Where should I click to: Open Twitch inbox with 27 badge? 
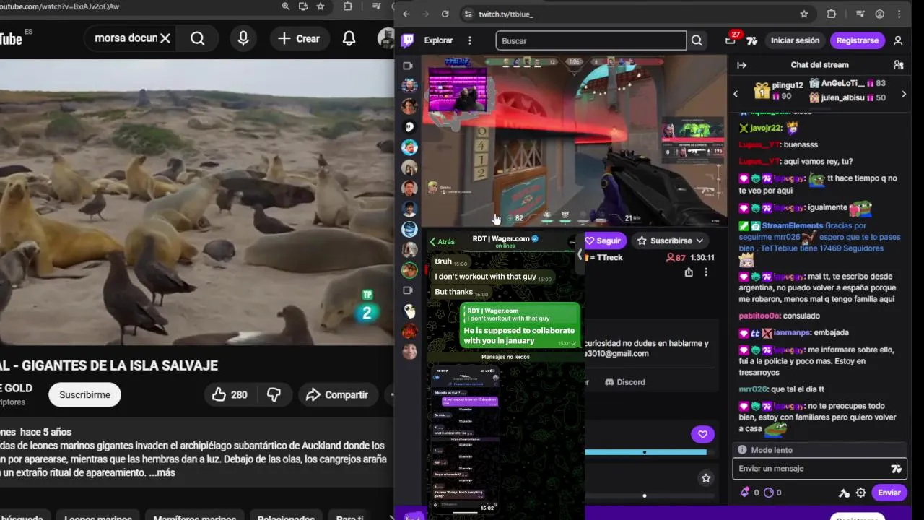[x=731, y=40]
